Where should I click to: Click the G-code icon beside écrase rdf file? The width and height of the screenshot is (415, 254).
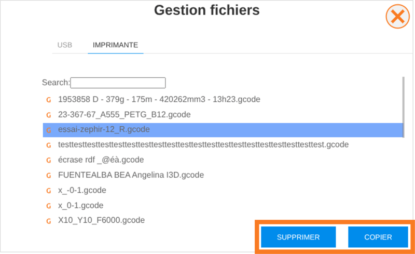click(x=49, y=160)
